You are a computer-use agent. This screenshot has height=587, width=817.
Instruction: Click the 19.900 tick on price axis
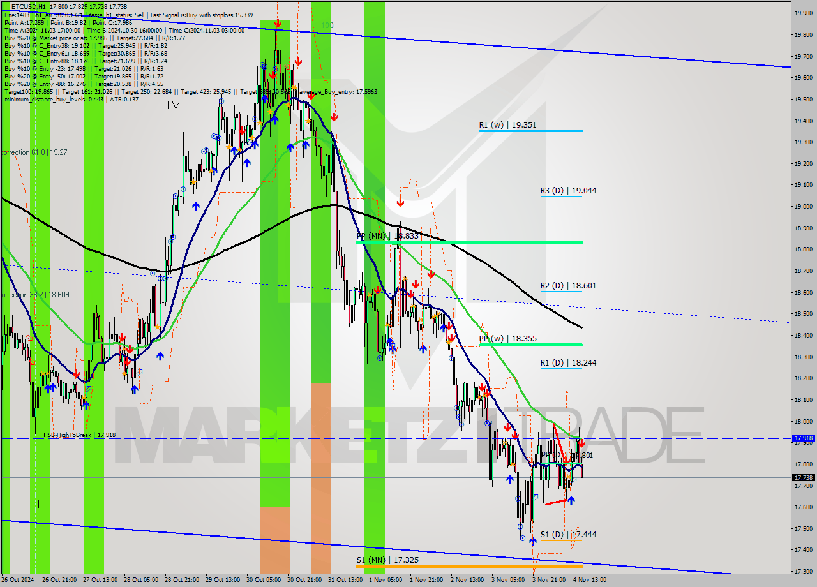point(802,13)
